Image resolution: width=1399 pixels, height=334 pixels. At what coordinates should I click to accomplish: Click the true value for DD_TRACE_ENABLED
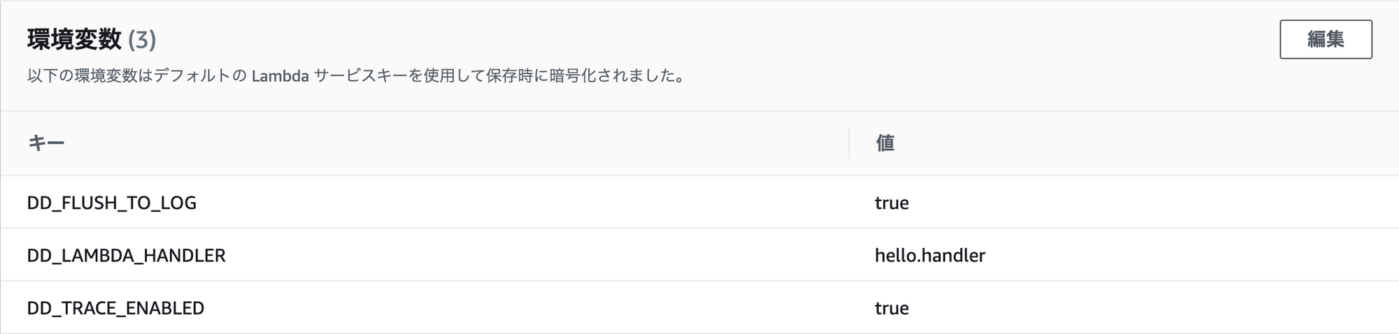tap(892, 308)
